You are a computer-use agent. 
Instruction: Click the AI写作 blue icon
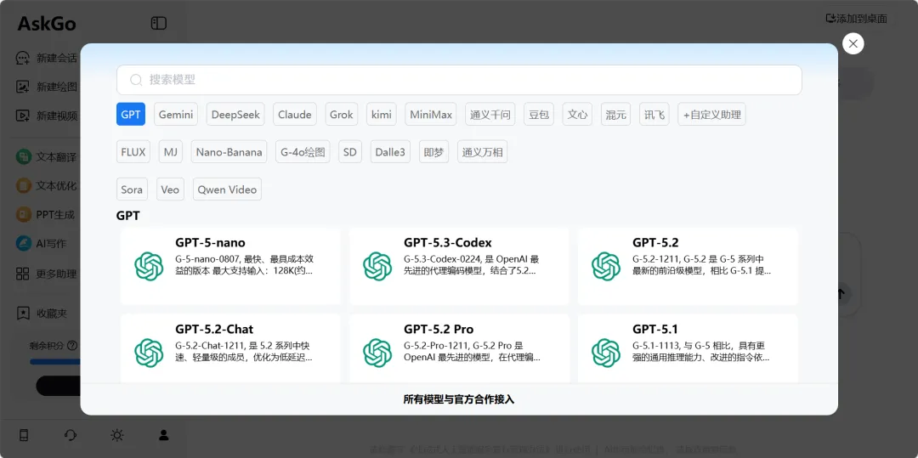pyautogui.click(x=24, y=243)
